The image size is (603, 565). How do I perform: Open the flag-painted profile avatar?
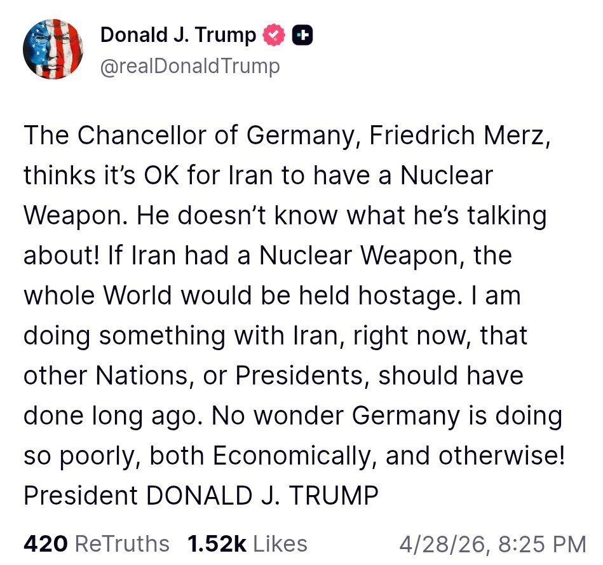[53, 50]
